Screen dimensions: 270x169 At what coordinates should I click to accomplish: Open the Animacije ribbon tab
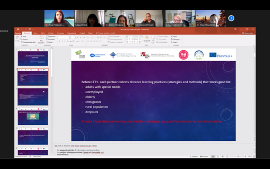pos(60,33)
